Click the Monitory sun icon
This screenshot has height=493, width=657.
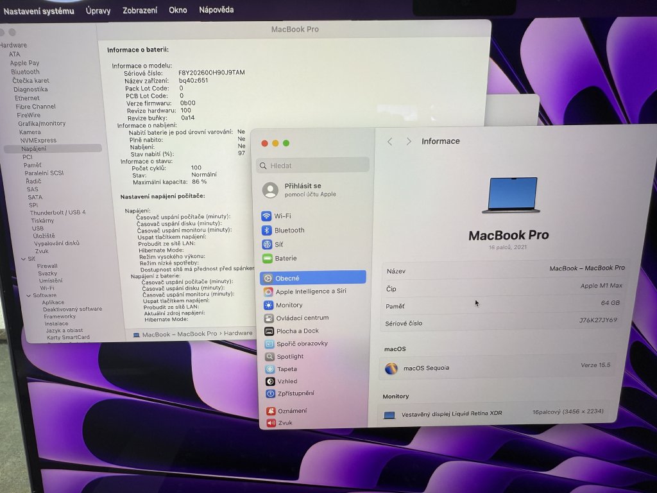coord(269,305)
